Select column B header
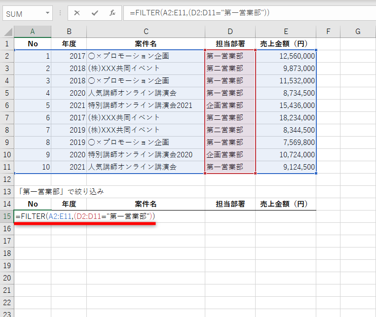 coord(69,32)
